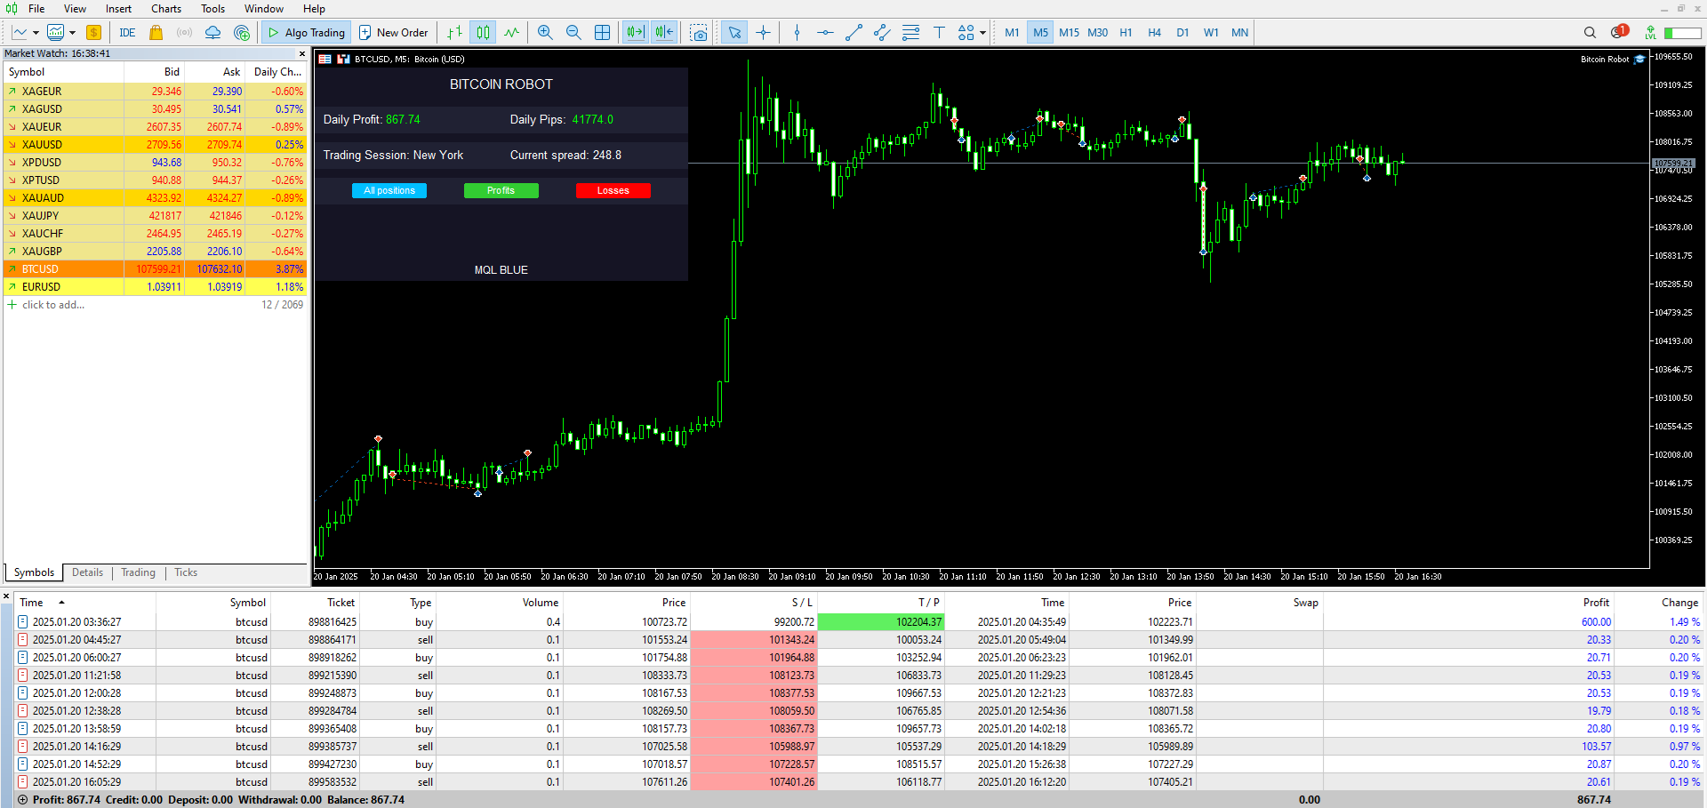Select the EURUSD row in Market Watch

point(155,287)
